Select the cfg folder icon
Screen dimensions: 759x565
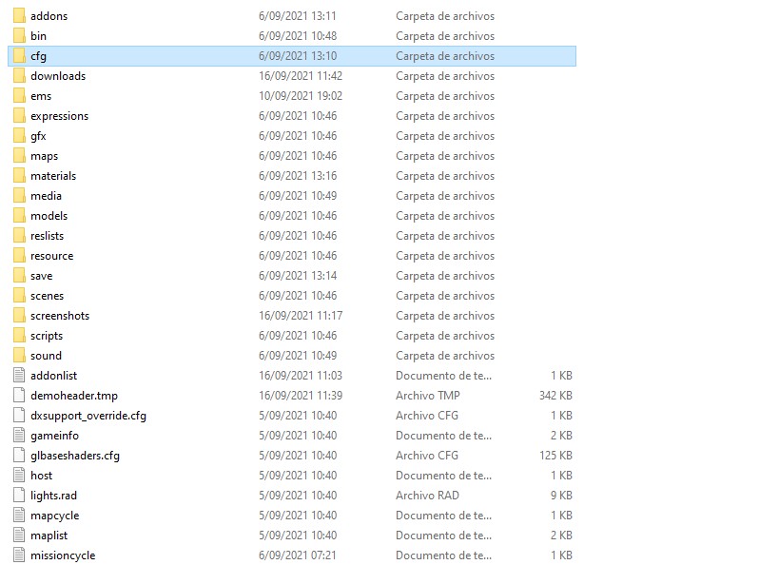coord(19,56)
